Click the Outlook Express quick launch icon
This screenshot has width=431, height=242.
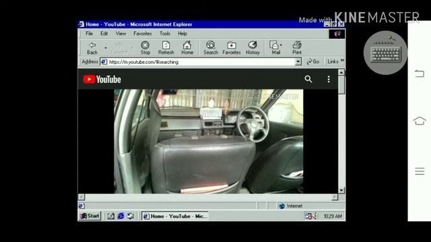click(x=130, y=216)
